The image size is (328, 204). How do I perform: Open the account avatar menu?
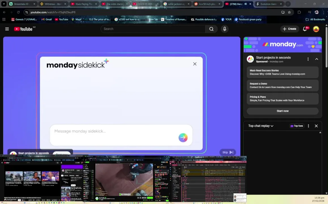(316, 29)
